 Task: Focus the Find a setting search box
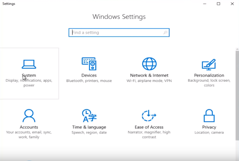[119, 33]
